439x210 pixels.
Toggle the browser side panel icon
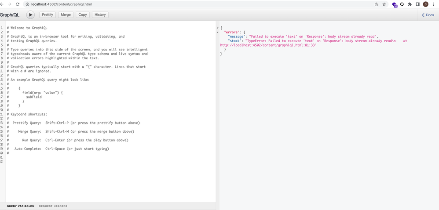tap(417, 4)
